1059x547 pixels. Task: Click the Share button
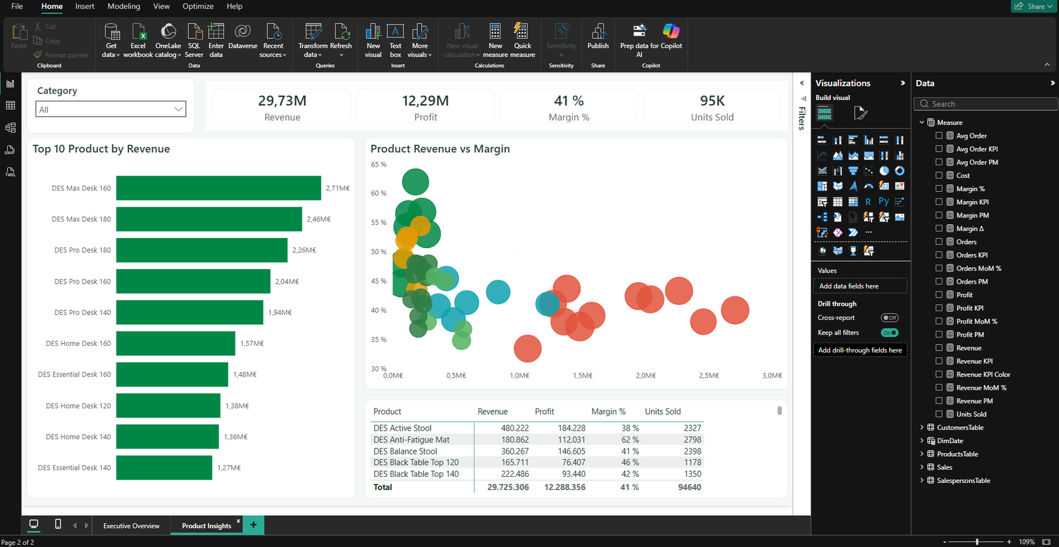pos(1033,7)
